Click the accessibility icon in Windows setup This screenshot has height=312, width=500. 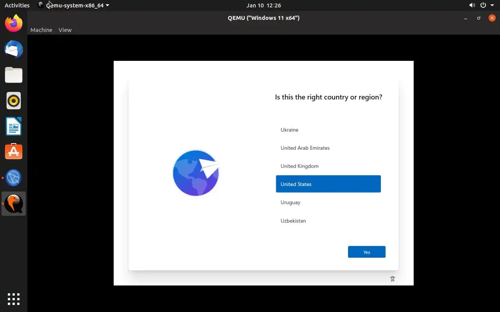click(393, 279)
